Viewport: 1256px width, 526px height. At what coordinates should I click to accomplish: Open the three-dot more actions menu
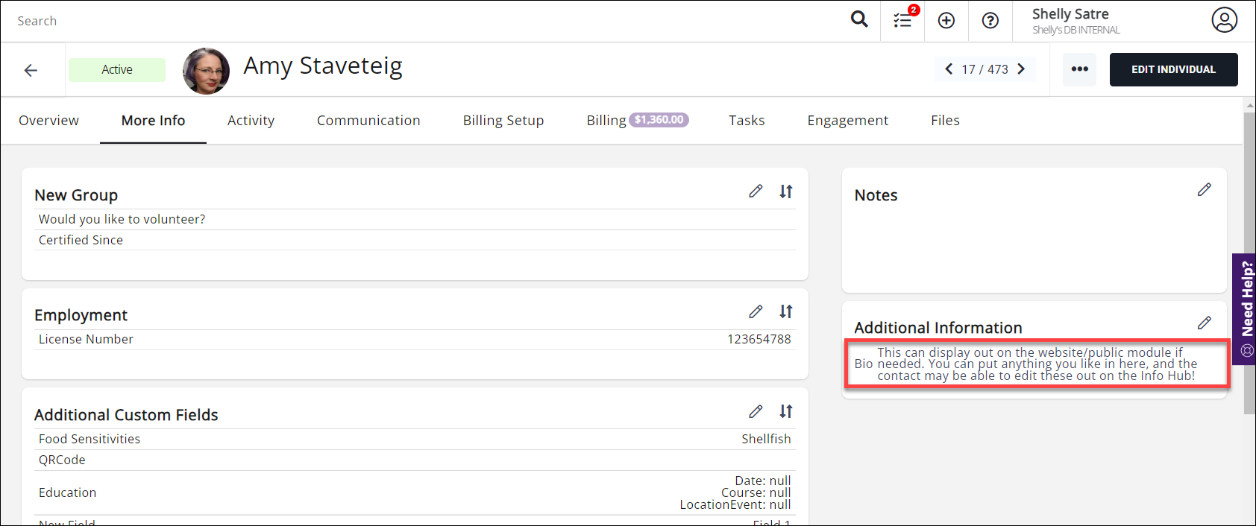pos(1079,69)
